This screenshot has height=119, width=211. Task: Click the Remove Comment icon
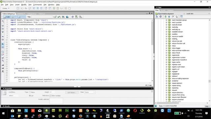[3, 55]
